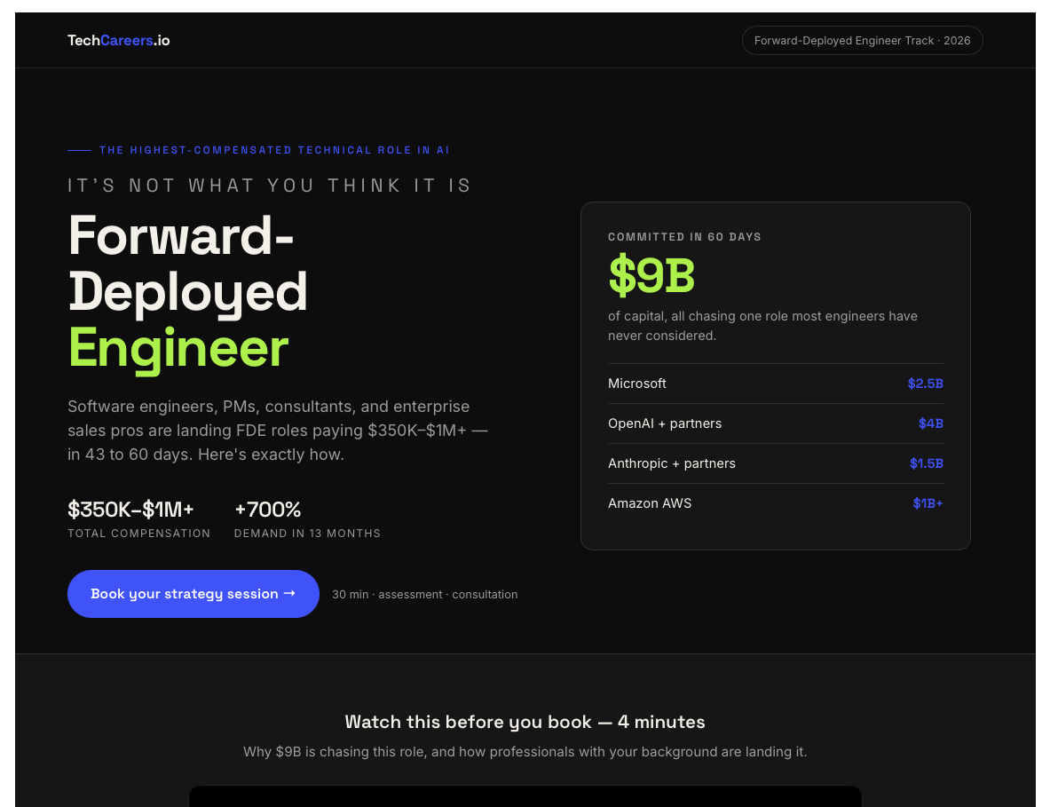Open the video player below the heading
This screenshot has height=807, width=1050.
click(525, 796)
